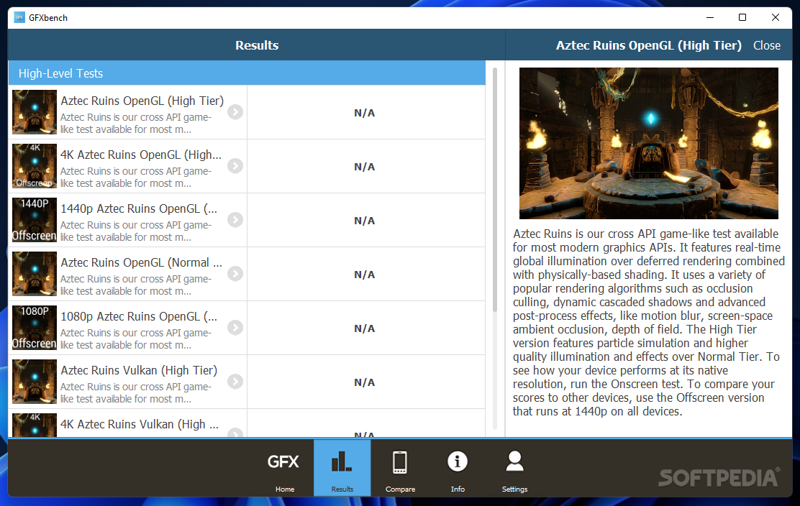
Task: Select the Aztec Ruins OpenGL (High Tier) title
Action: coord(142,101)
